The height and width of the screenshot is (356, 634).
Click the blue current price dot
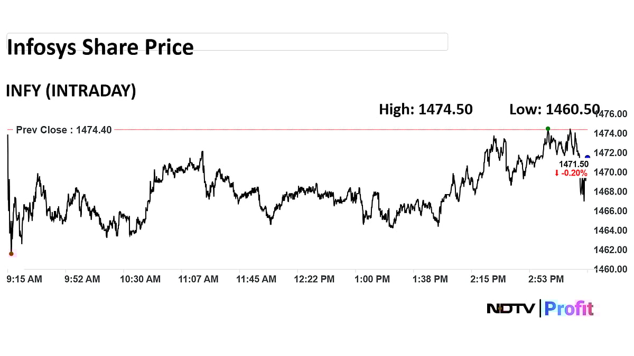588,157
